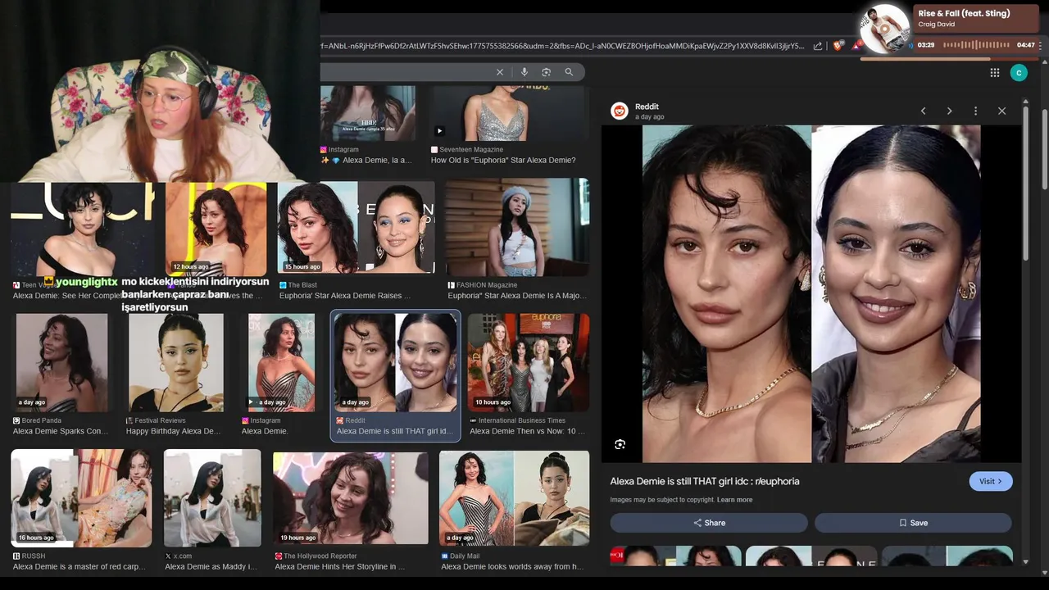
Task: Open The Hollywood Reporter result thumbnail
Action: (350, 498)
